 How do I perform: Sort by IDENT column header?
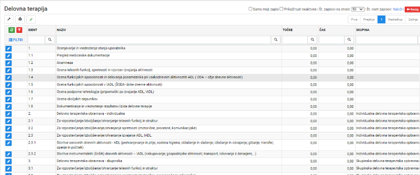click(x=32, y=30)
